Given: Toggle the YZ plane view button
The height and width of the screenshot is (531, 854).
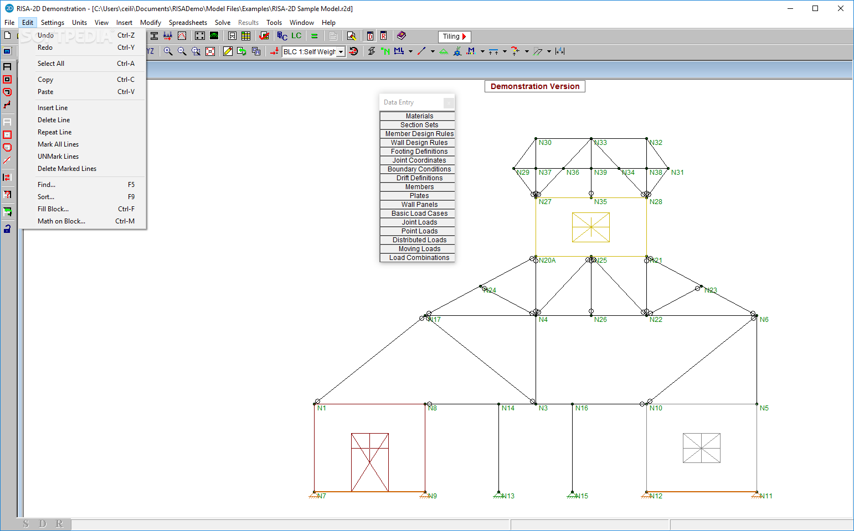Looking at the screenshot, I should 150,51.
